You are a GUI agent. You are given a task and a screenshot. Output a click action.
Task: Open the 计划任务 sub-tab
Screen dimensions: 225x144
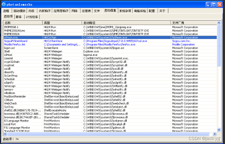tap(32, 17)
